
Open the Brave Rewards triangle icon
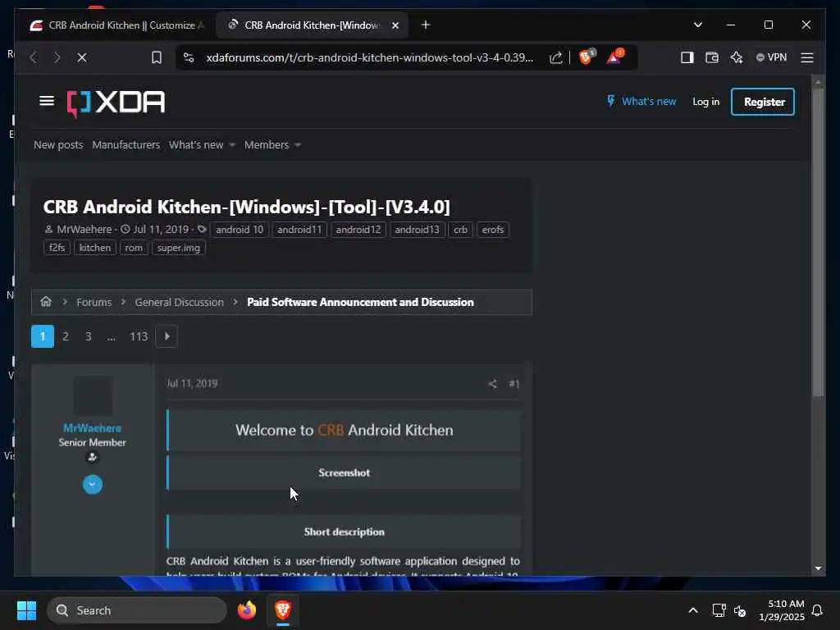[614, 57]
